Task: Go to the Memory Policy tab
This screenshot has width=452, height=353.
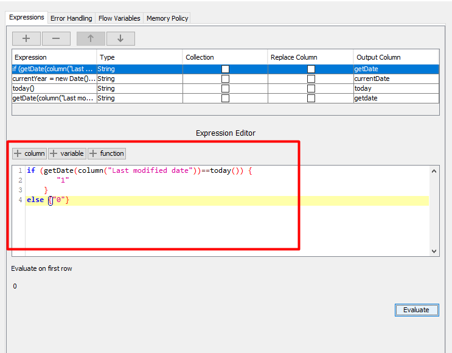Action: (167, 18)
